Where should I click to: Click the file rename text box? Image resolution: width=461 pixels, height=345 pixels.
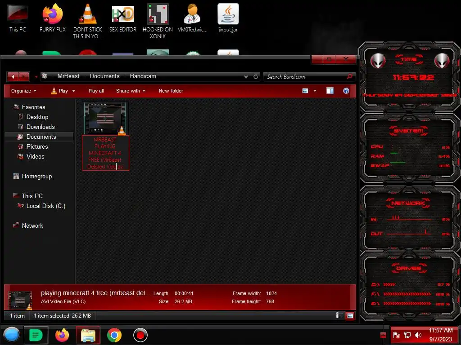[x=105, y=153]
